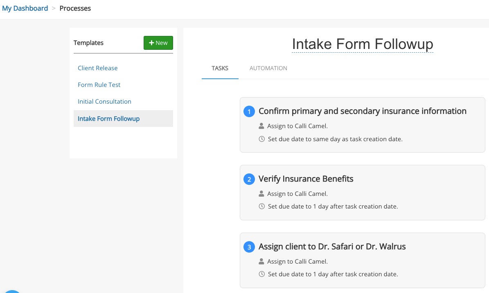This screenshot has height=293, width=489.
Task: Create a new template with New button
Action: [158, 43]
